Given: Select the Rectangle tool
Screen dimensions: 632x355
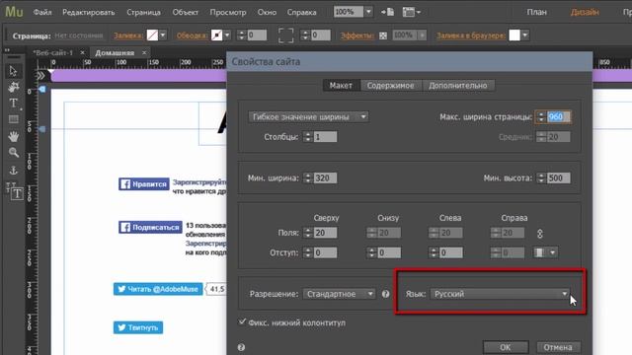Looking at the screenshot, I should pyautogui.click(x=13, y=119).
